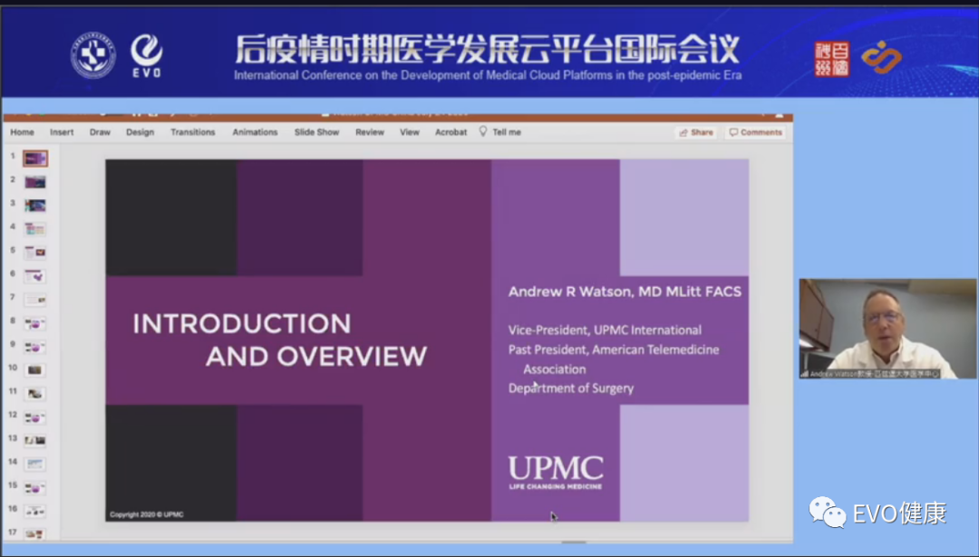Open the Comments pane button
The height and width of the screenshot is (557, 979).
[755, 132]
